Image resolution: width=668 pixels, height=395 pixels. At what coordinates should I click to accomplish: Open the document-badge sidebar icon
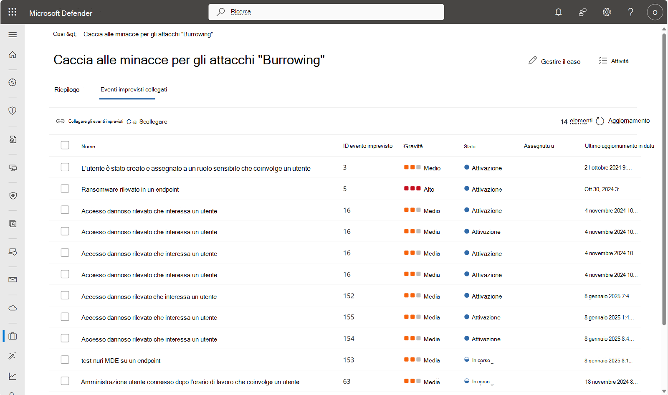pos(13,139)
